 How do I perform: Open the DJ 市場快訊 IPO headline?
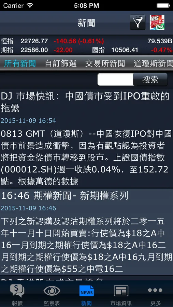[x=85, y=102]
